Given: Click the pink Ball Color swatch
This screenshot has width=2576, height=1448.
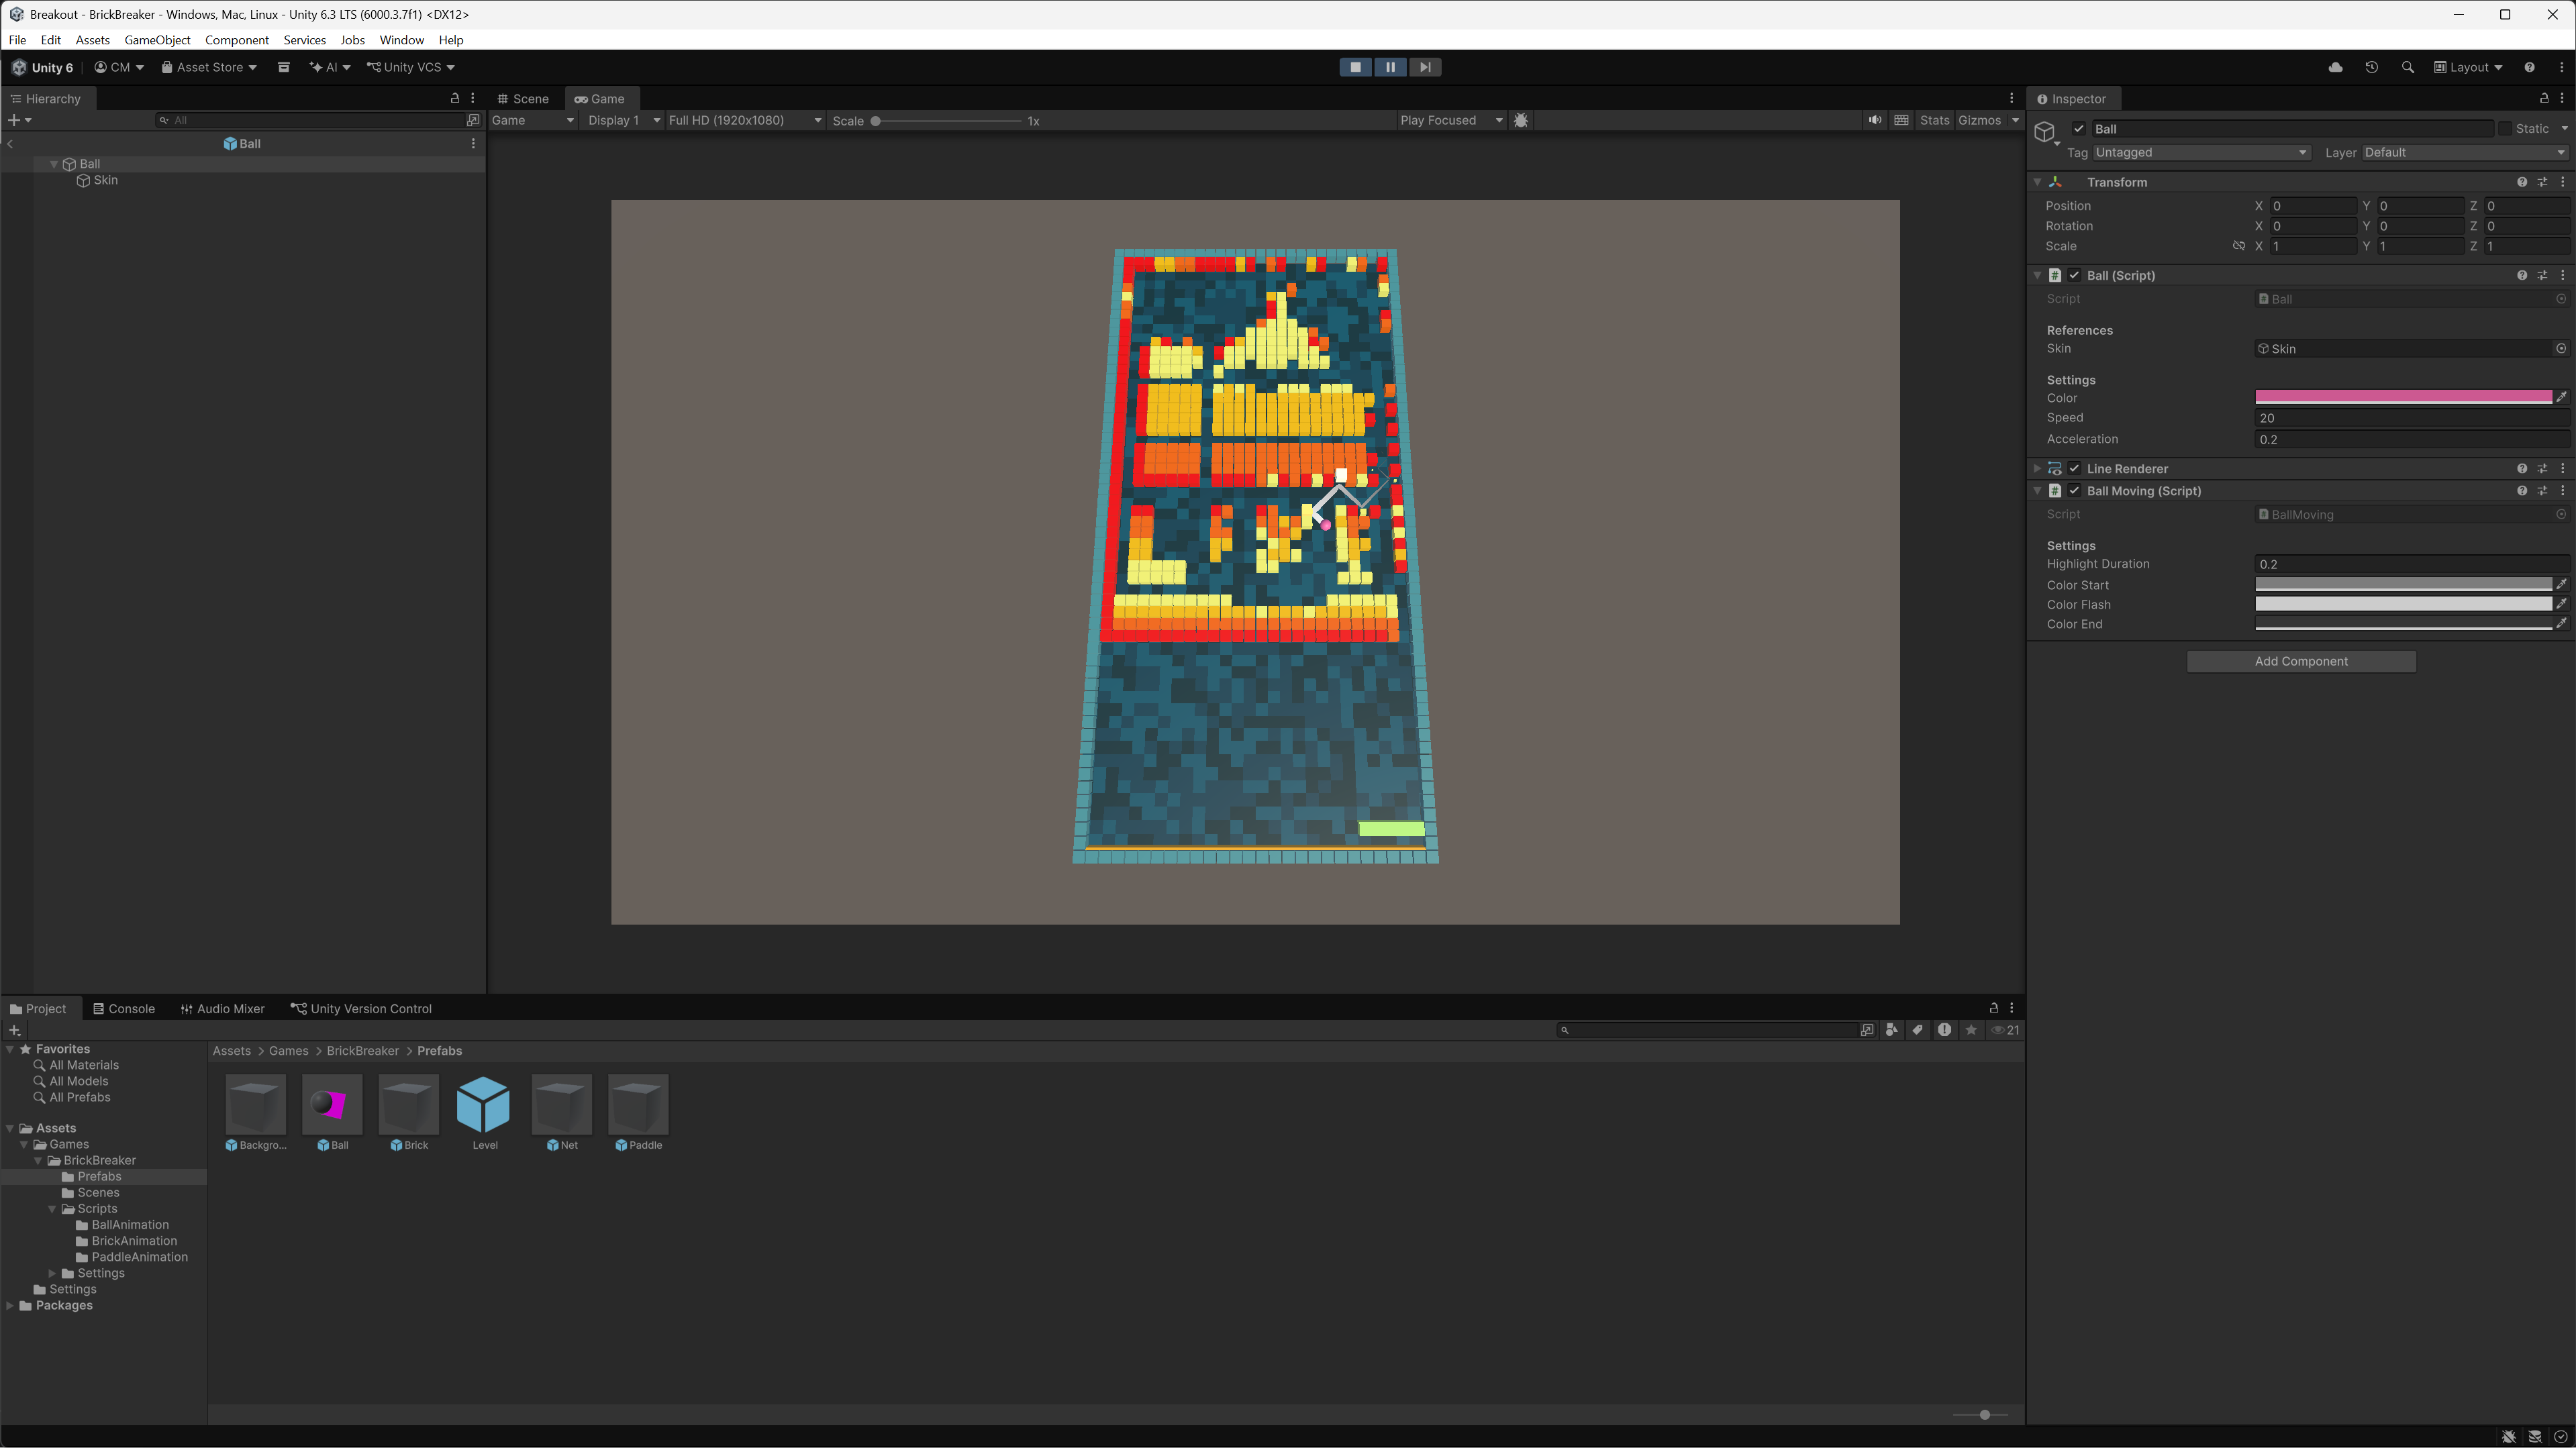Looking at the screenshot, I should (2402, 397).
